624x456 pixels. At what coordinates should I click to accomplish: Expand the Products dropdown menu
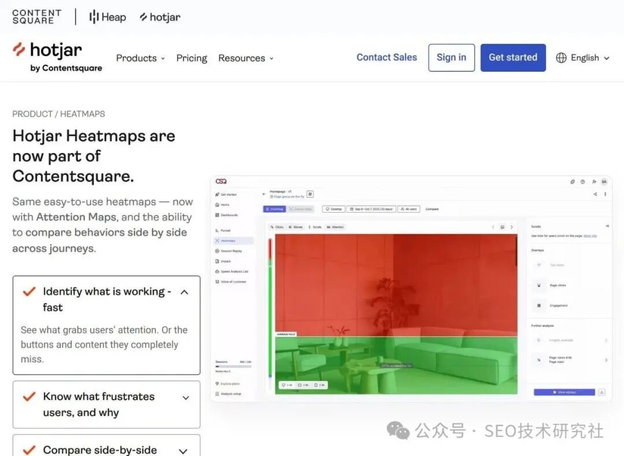pyautogui.click(x=140, y=58)
